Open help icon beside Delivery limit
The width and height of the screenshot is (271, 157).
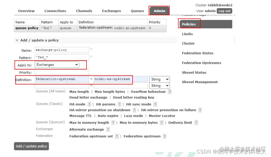pyautogui.click(x=196, y=123)
